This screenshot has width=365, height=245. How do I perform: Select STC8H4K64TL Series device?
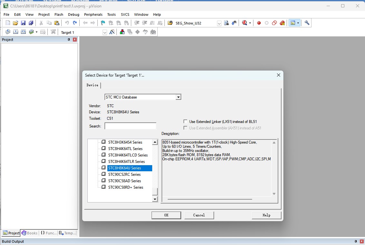tap(125, 148)
